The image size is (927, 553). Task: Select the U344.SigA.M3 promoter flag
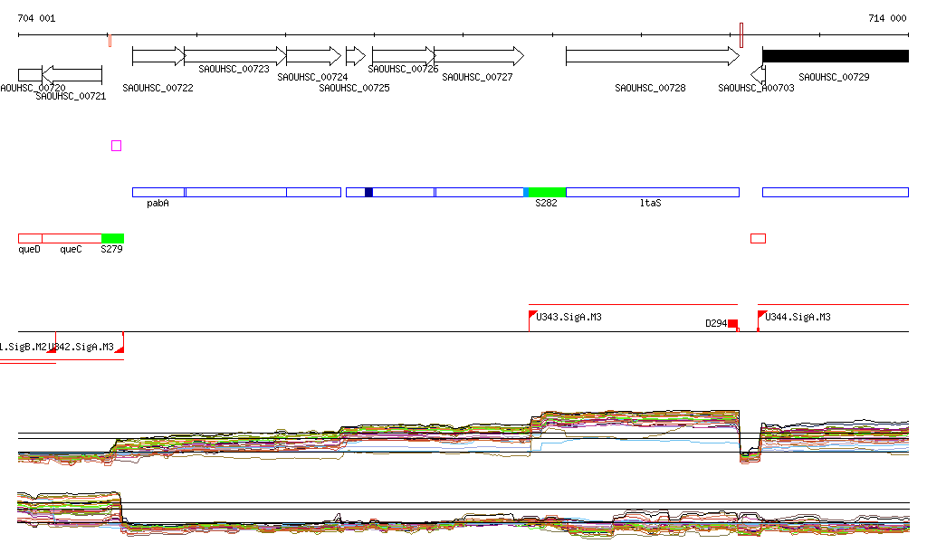761,315
